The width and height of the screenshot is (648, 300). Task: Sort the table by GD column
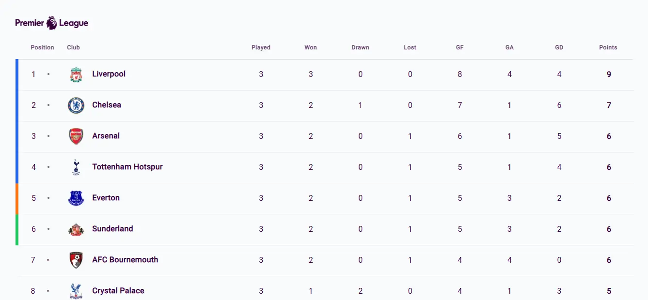click(x=559, y=47)
